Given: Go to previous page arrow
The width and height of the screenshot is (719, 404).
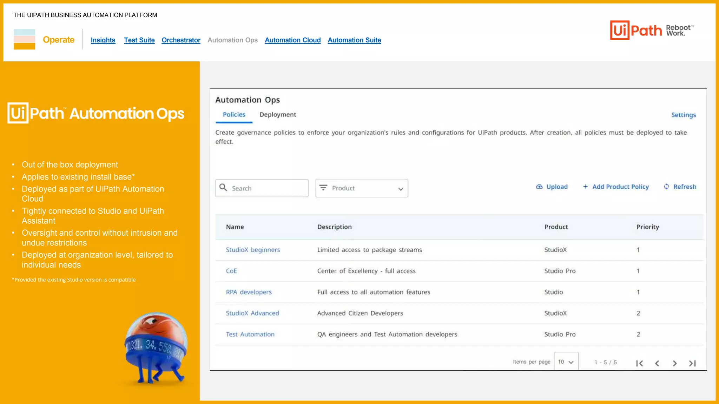Looking at the screenshot, I should click(x=657, y=363).
